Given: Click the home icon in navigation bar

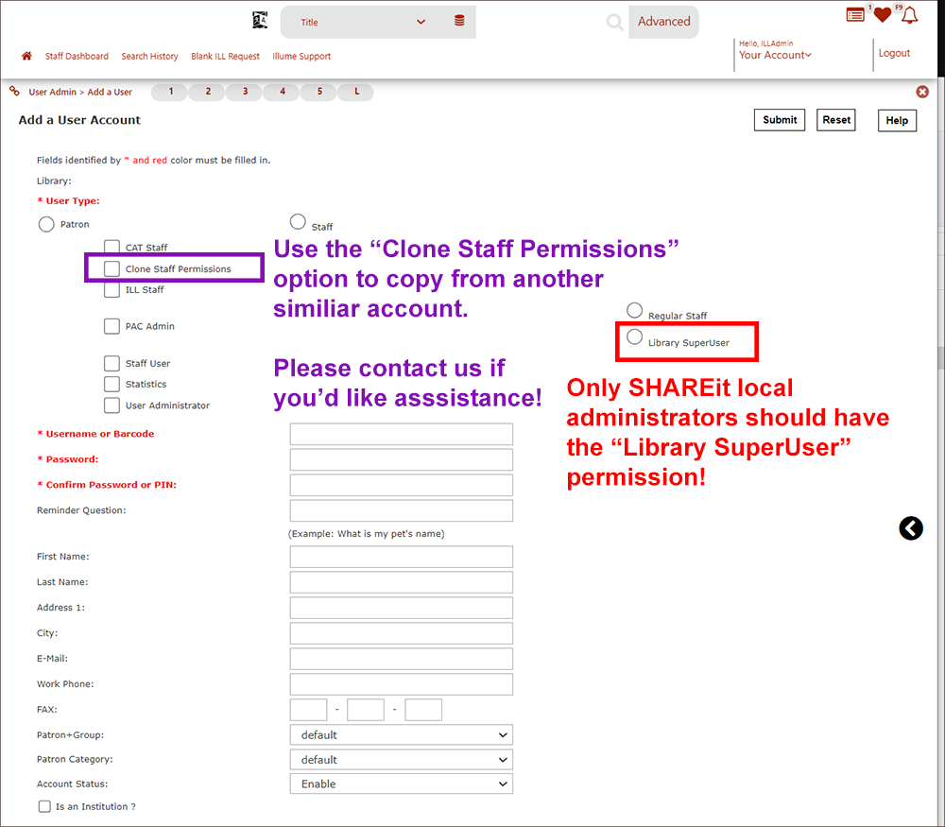Looking at the screenshot, I should (x=26, y=56).
